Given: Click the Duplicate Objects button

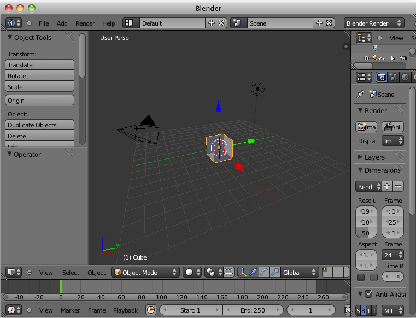Looking at the screenshot, I should pos(39,125).
